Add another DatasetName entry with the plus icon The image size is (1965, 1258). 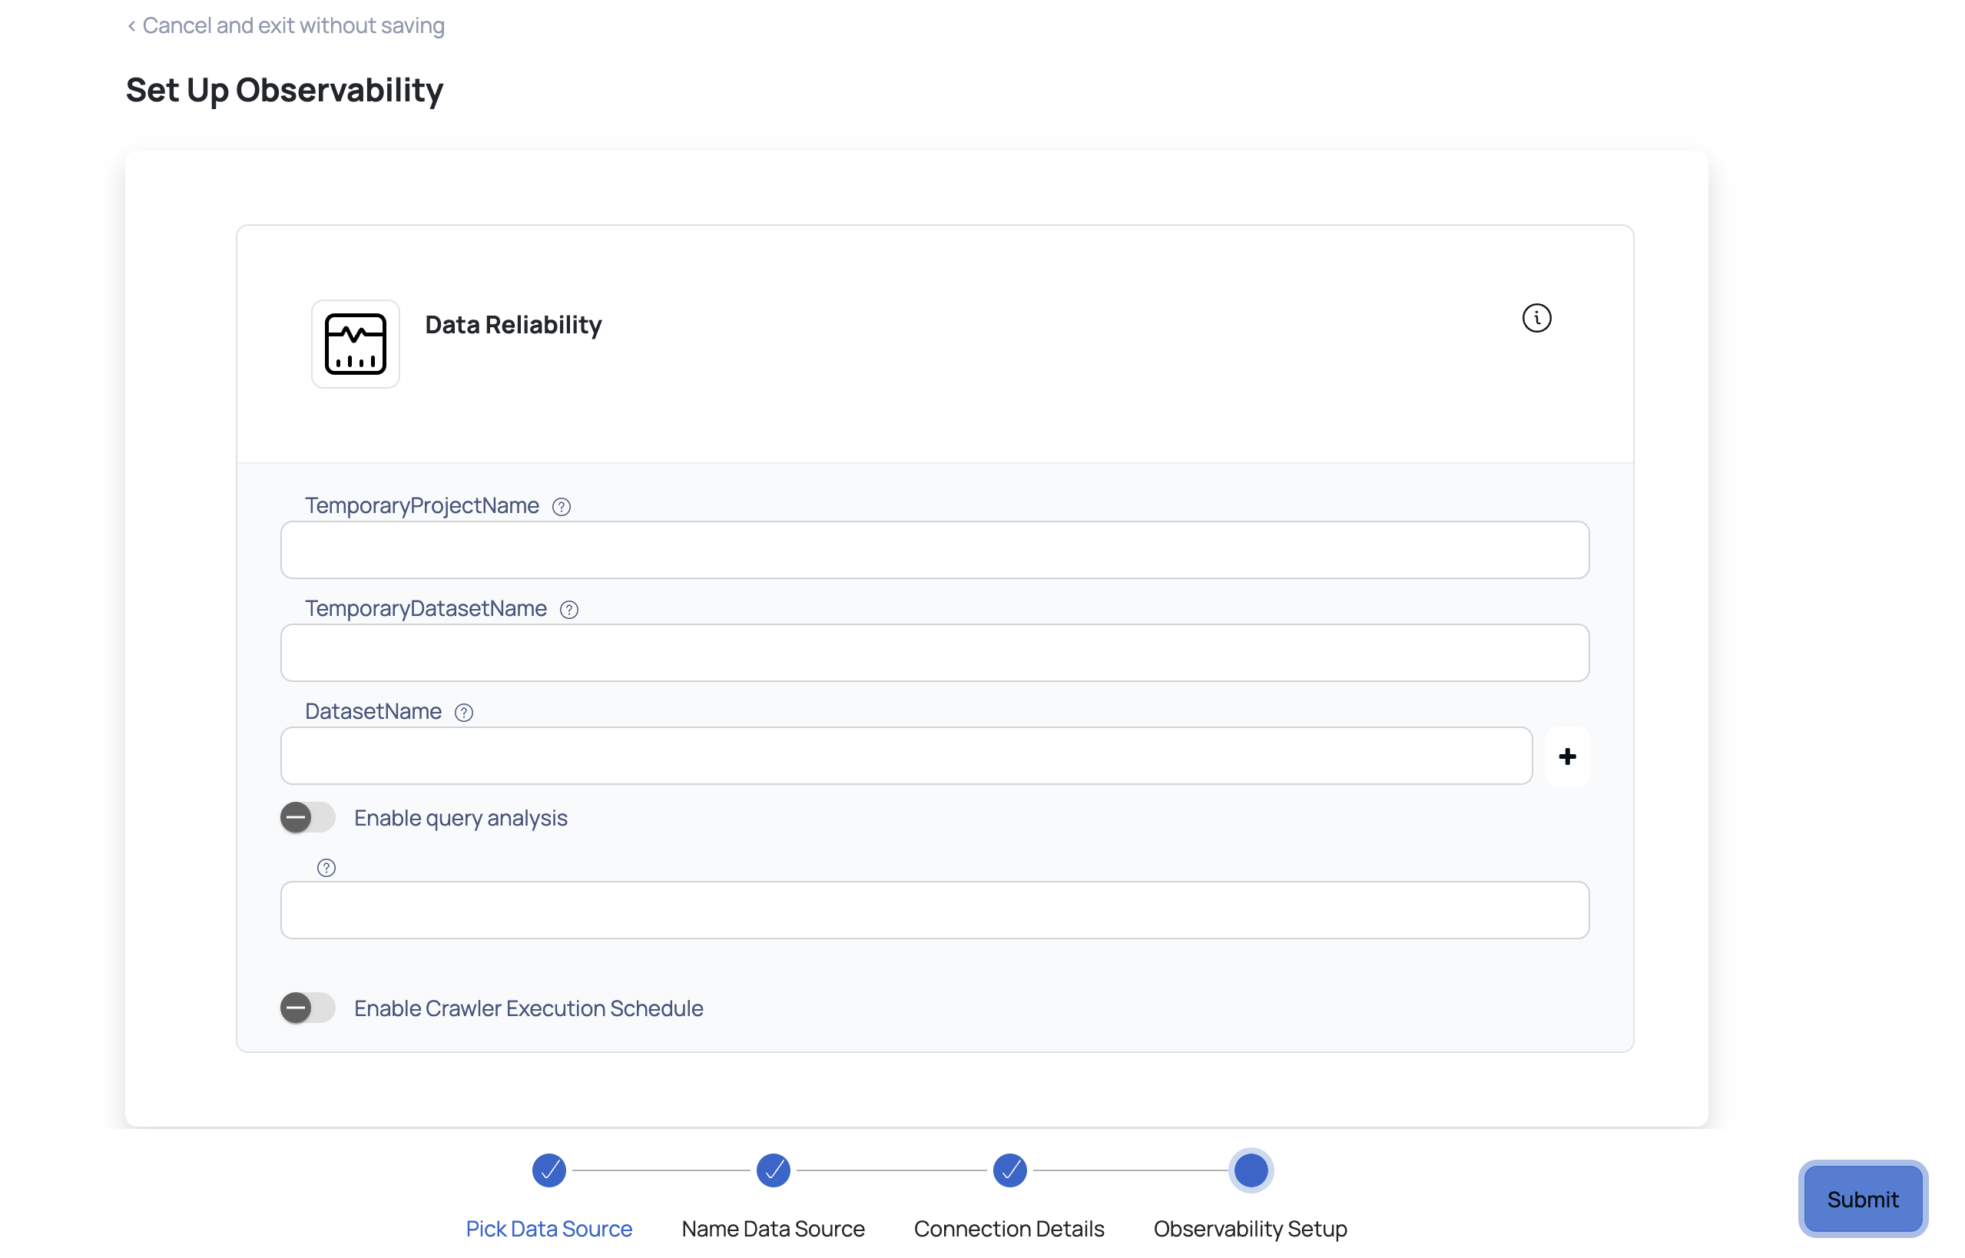click(x=1568, y=756)
